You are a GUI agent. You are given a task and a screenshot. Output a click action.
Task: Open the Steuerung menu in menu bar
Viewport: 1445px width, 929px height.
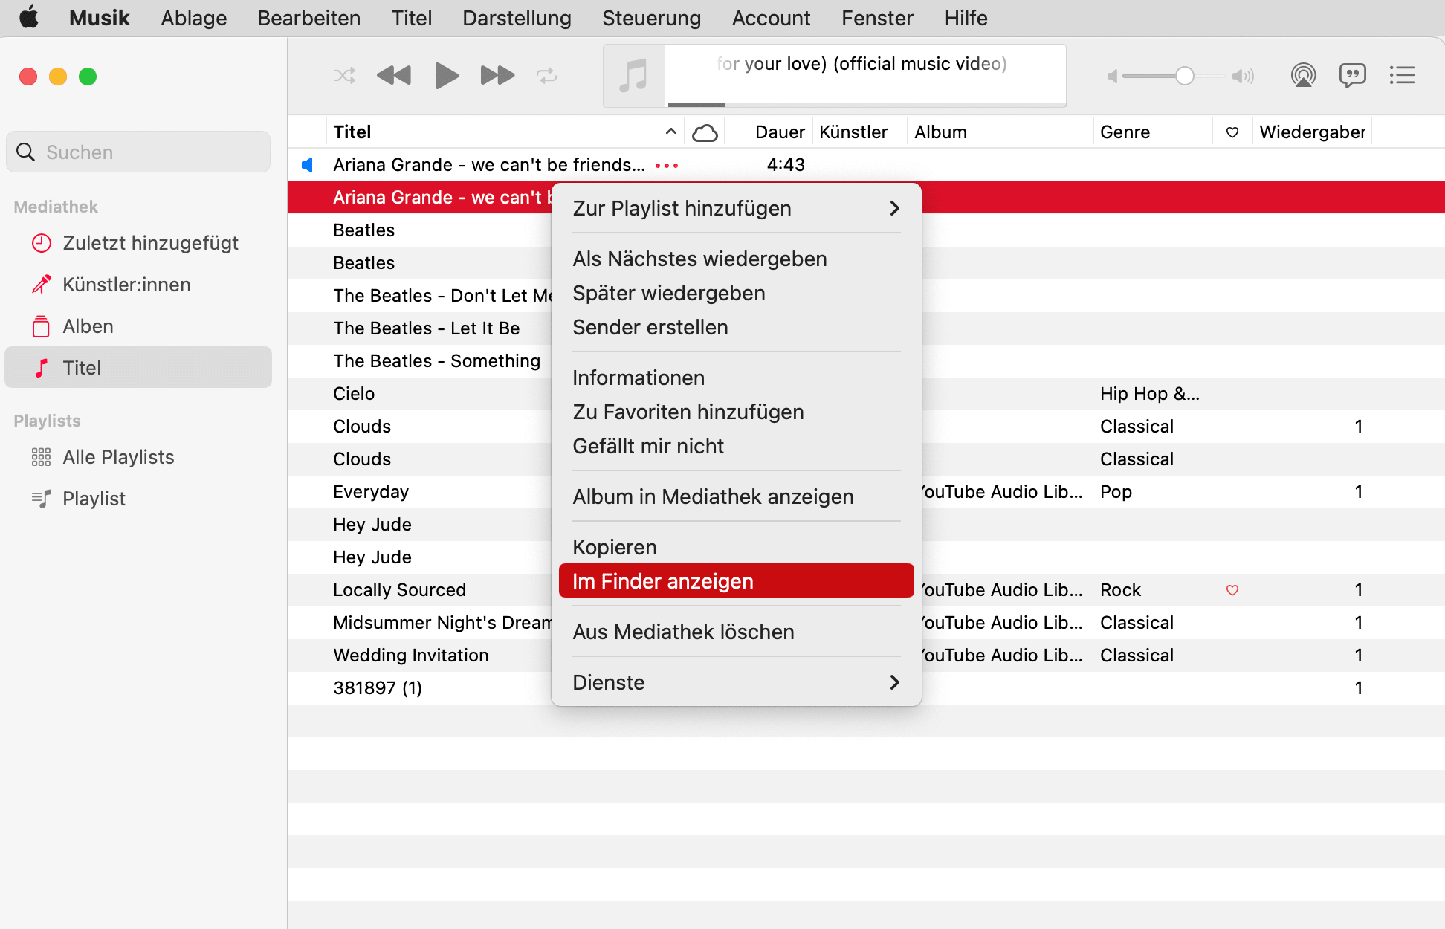pos(651,18)
